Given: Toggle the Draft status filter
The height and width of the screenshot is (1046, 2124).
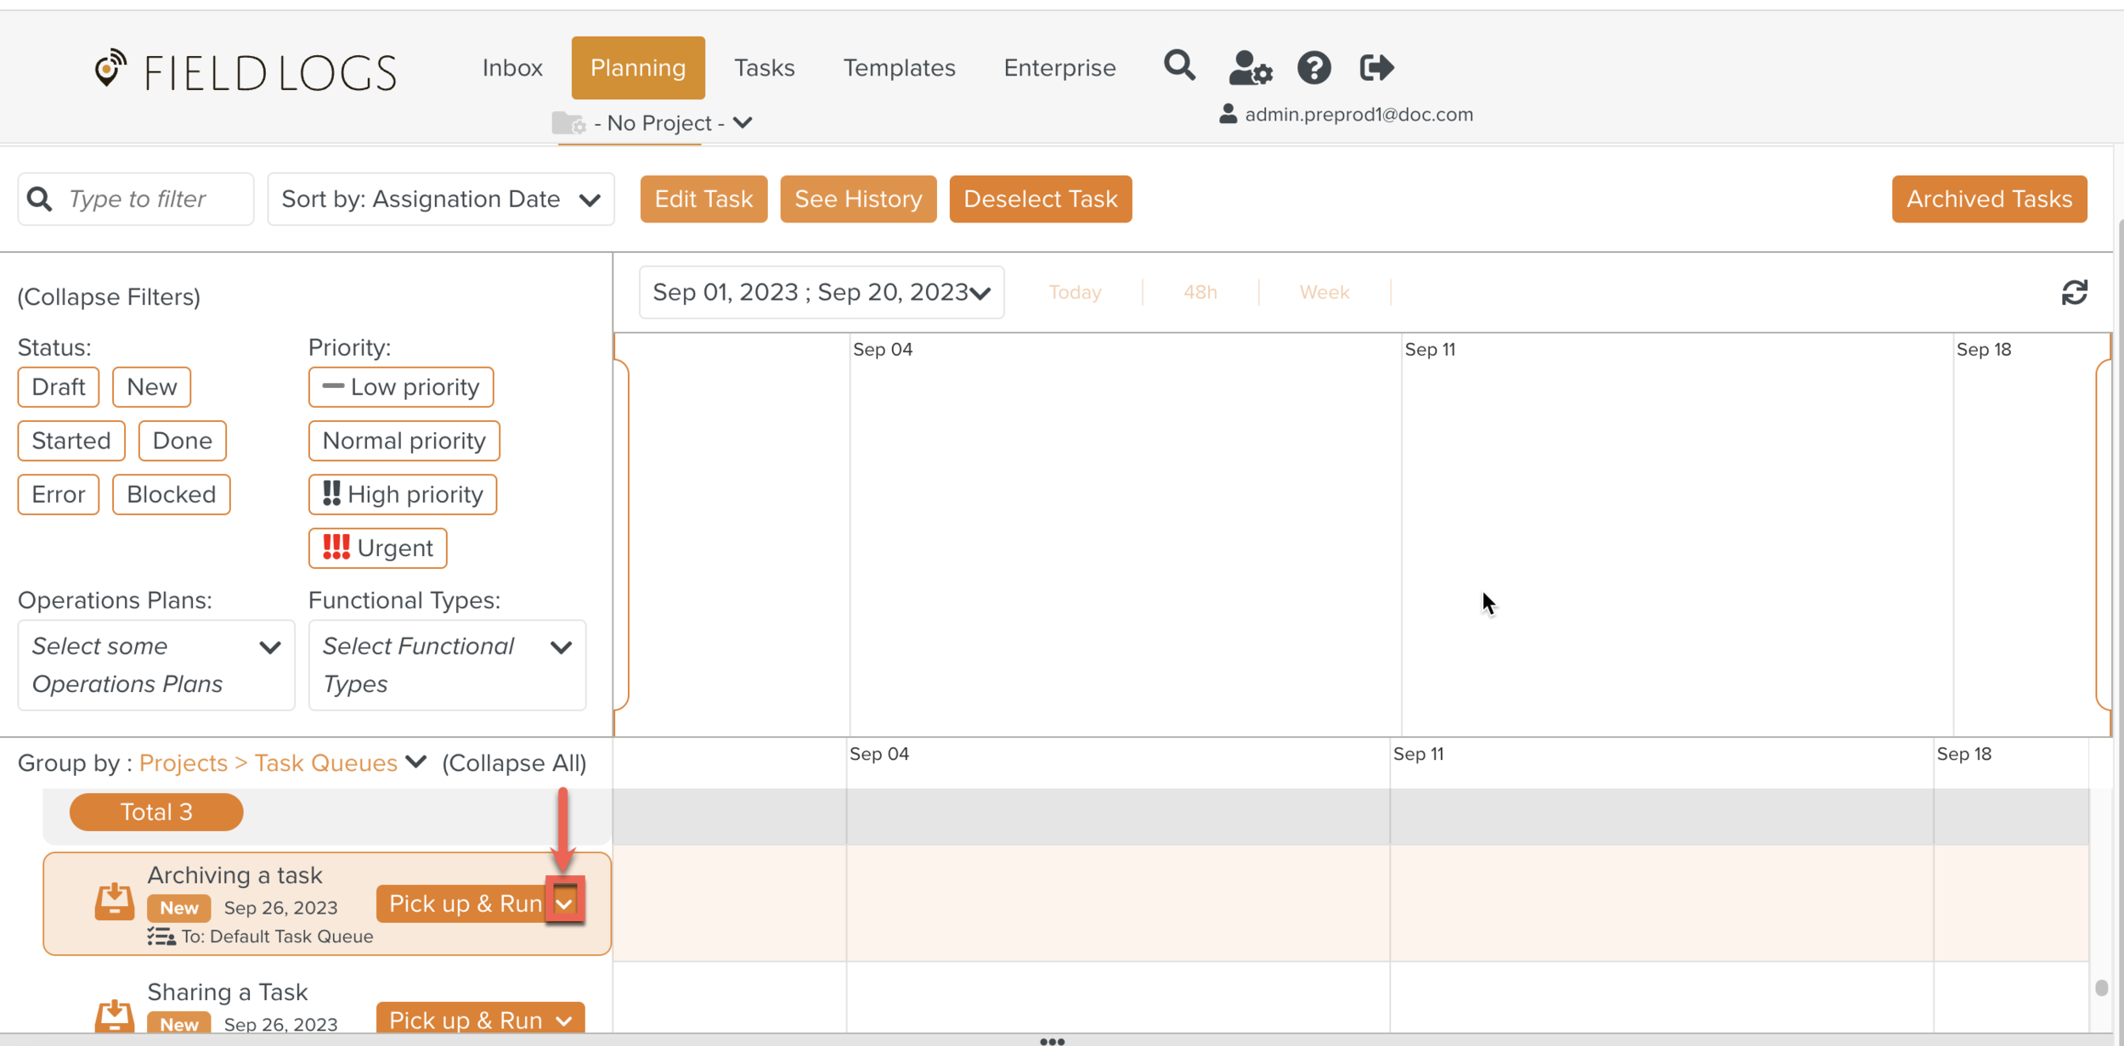Looking at the screenshot, I should (x=58, y=387).
